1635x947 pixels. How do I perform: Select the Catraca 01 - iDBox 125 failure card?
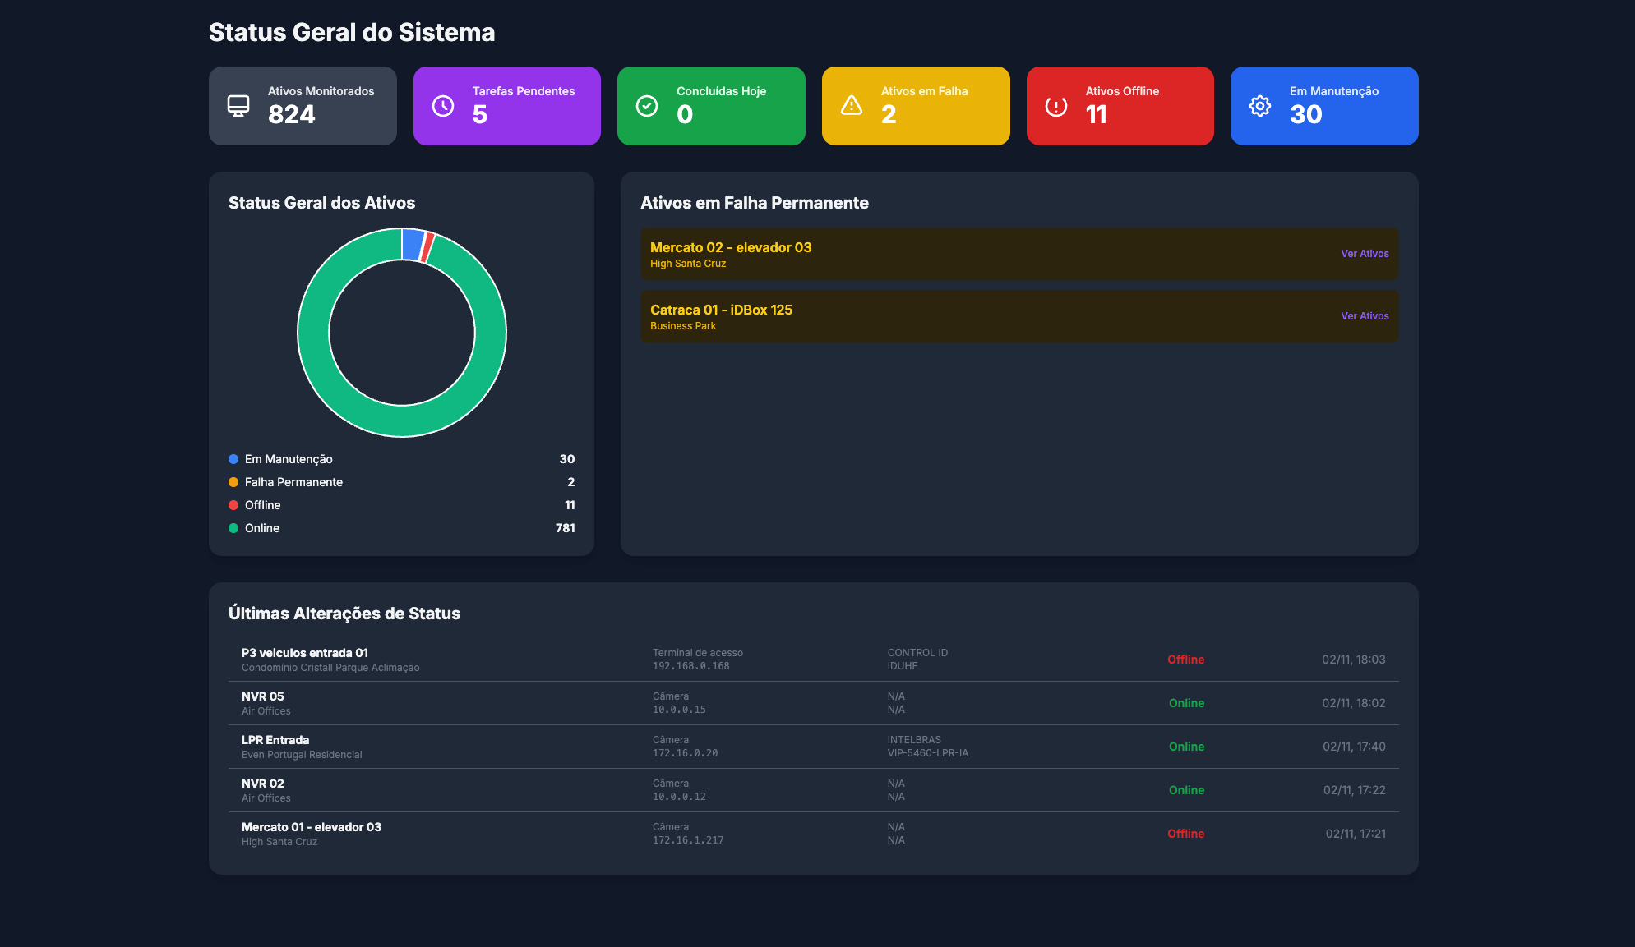(1019, 315)
